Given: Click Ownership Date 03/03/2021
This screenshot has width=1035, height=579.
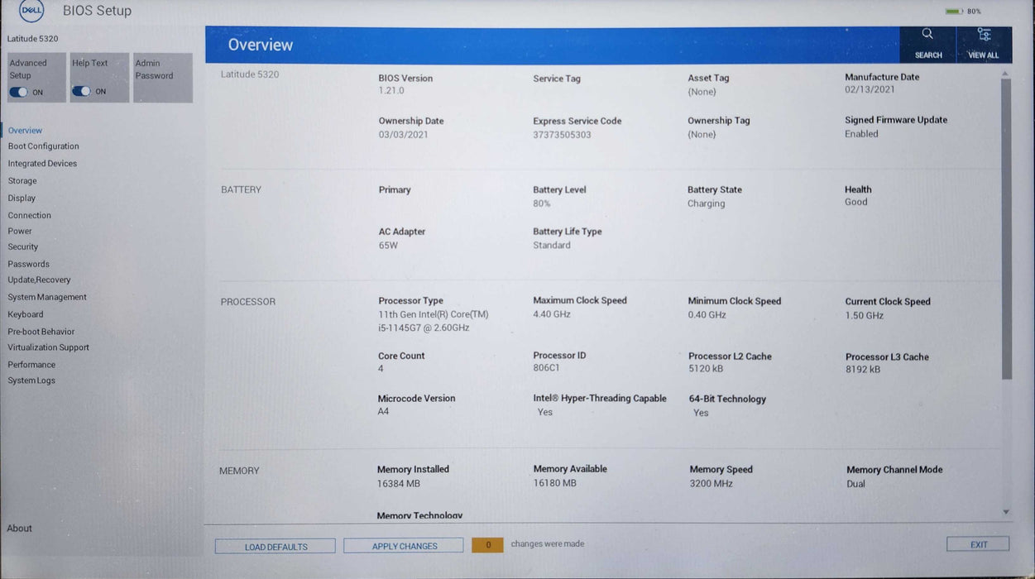Looking at the screenshot, I should click(x=404, y=134).
